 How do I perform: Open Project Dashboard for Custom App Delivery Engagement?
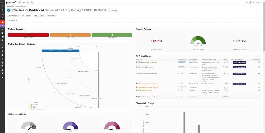[x=239, y=84]
